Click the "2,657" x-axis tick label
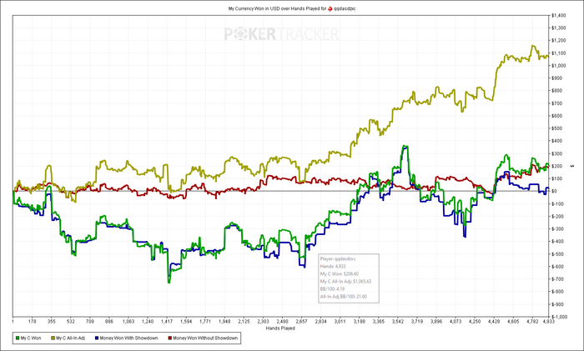 tap(302, 322)
